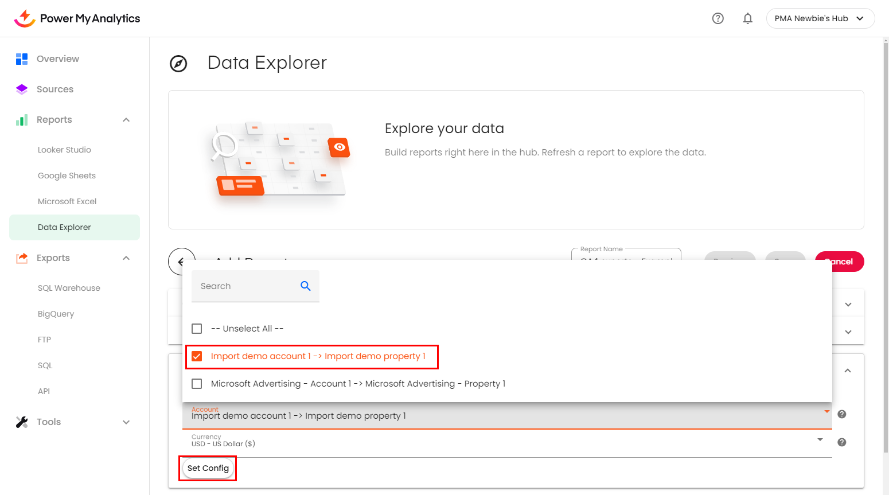Toggle the Unselect All checkbox
Image resolution: width=889 pixels, height=495 pixels.
point(197,329)
